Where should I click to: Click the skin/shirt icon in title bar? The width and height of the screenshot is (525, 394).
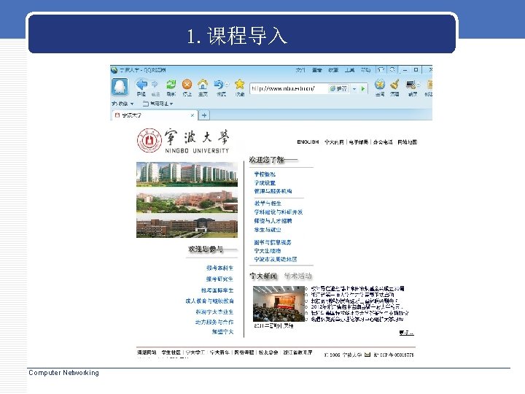pyautogui.click(x=381, y=70)
